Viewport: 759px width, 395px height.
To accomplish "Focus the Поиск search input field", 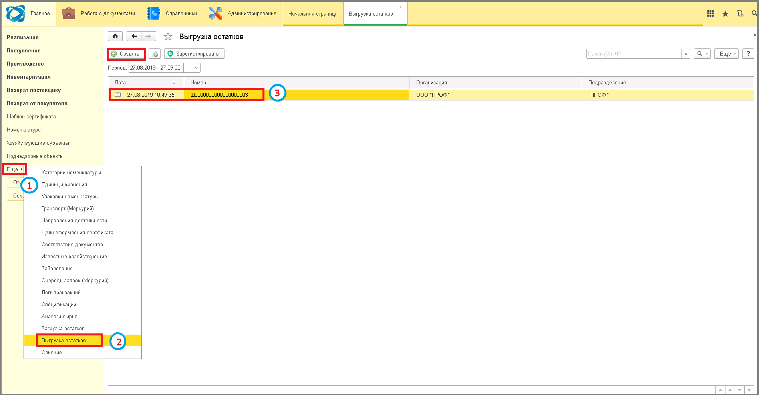I will pyautogui.click(x=634, y=54).
